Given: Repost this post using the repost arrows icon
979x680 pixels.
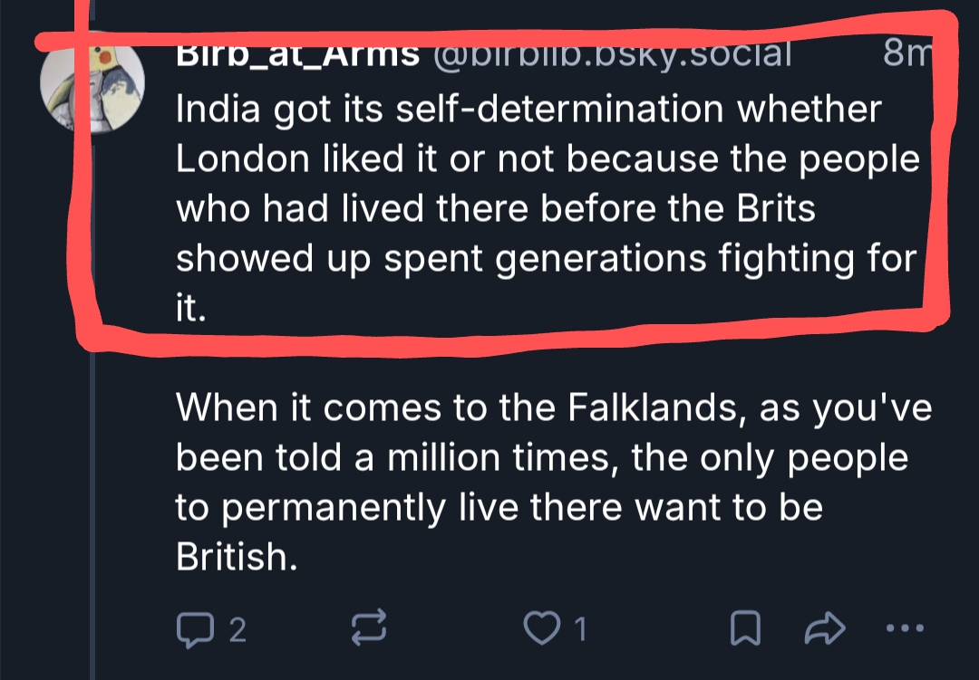Looking at the screenshot, I should pyautogui.click(x=367, y=627).
